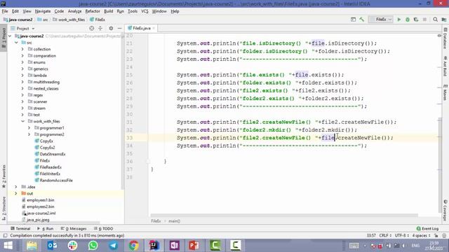Open the FileEx run configuration dropdown
Screen dimensions: 449x252
click(381, 20)
